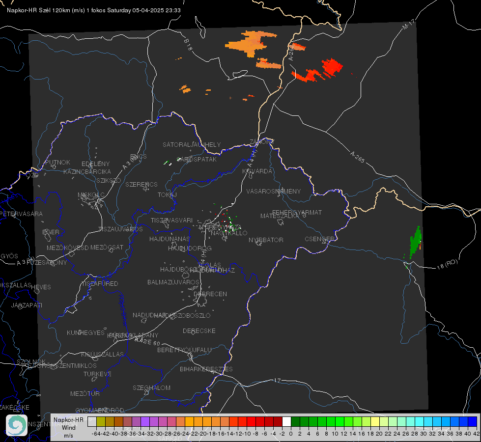Select the SZIKSZÓ label
The width and height of the screenshot is (481, 442).
[109, 180]
